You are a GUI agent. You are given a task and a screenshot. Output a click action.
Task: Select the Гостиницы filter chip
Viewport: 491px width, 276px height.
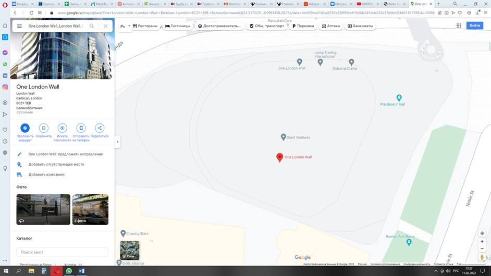[178, 26]
